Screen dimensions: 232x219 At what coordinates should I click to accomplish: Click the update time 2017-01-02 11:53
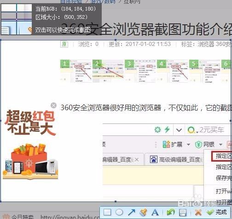pyautogui.click(x=139, y=44)
